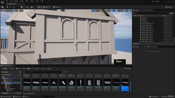
Task: Toggle the Outliner visibility eye column header
Action: pyautogui.click(x=134, y=16)
